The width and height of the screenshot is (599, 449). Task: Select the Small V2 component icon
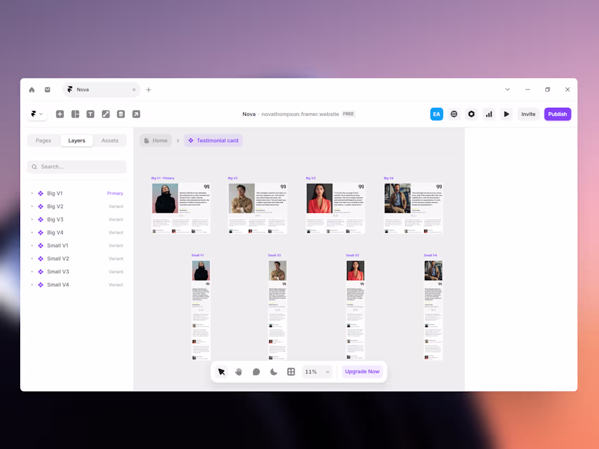pos(40,259)
